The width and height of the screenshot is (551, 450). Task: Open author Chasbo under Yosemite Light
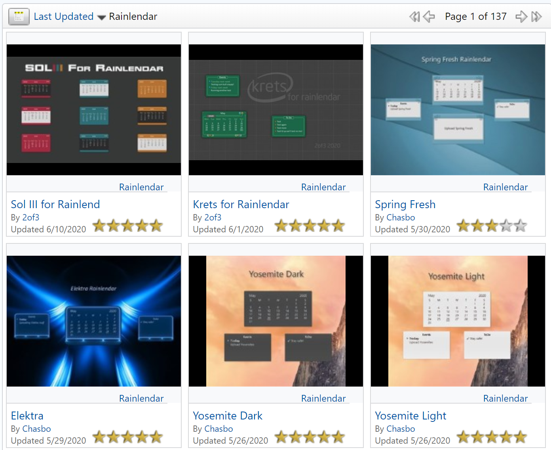pos(401,429)
